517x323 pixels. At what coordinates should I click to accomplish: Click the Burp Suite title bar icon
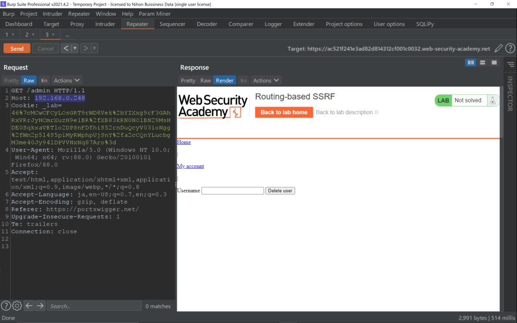pyautogui.click(x=4, y=4)
